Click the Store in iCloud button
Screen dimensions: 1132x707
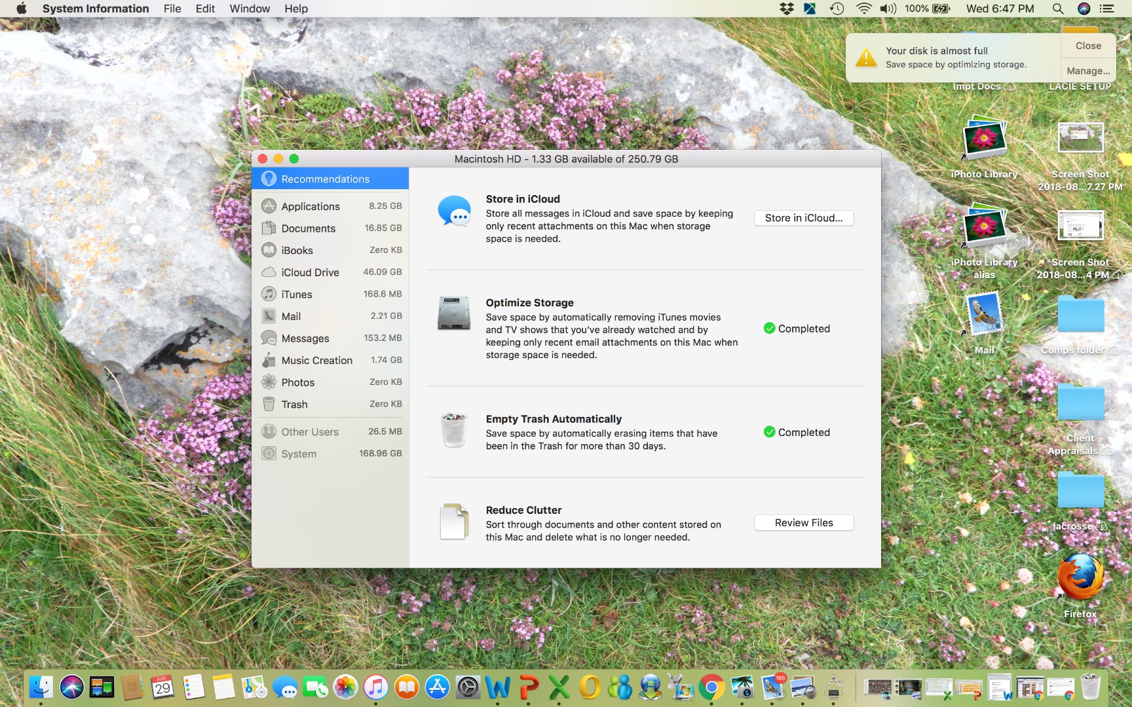[803, 218]
